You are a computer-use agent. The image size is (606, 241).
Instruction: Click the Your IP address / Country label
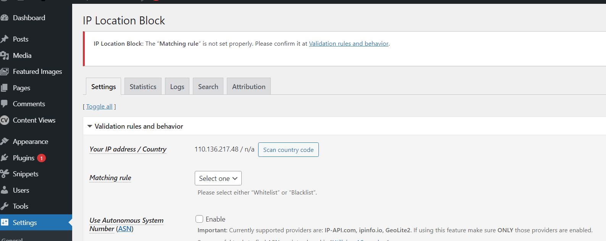[x=128, y=149]
